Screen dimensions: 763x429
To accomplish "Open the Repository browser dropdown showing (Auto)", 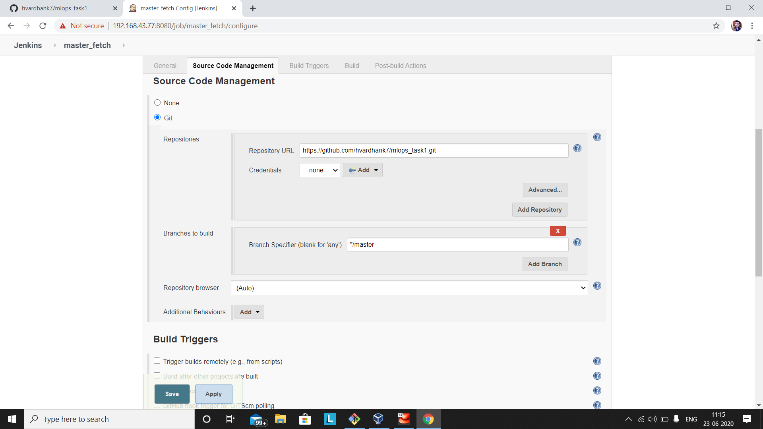I will [x=409, y=288].
